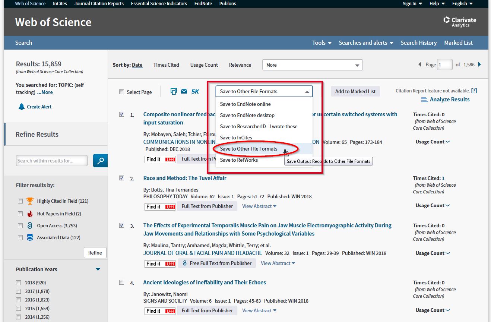Click the Associated Data database icon
491x322 pixels.
coord(30,237)
